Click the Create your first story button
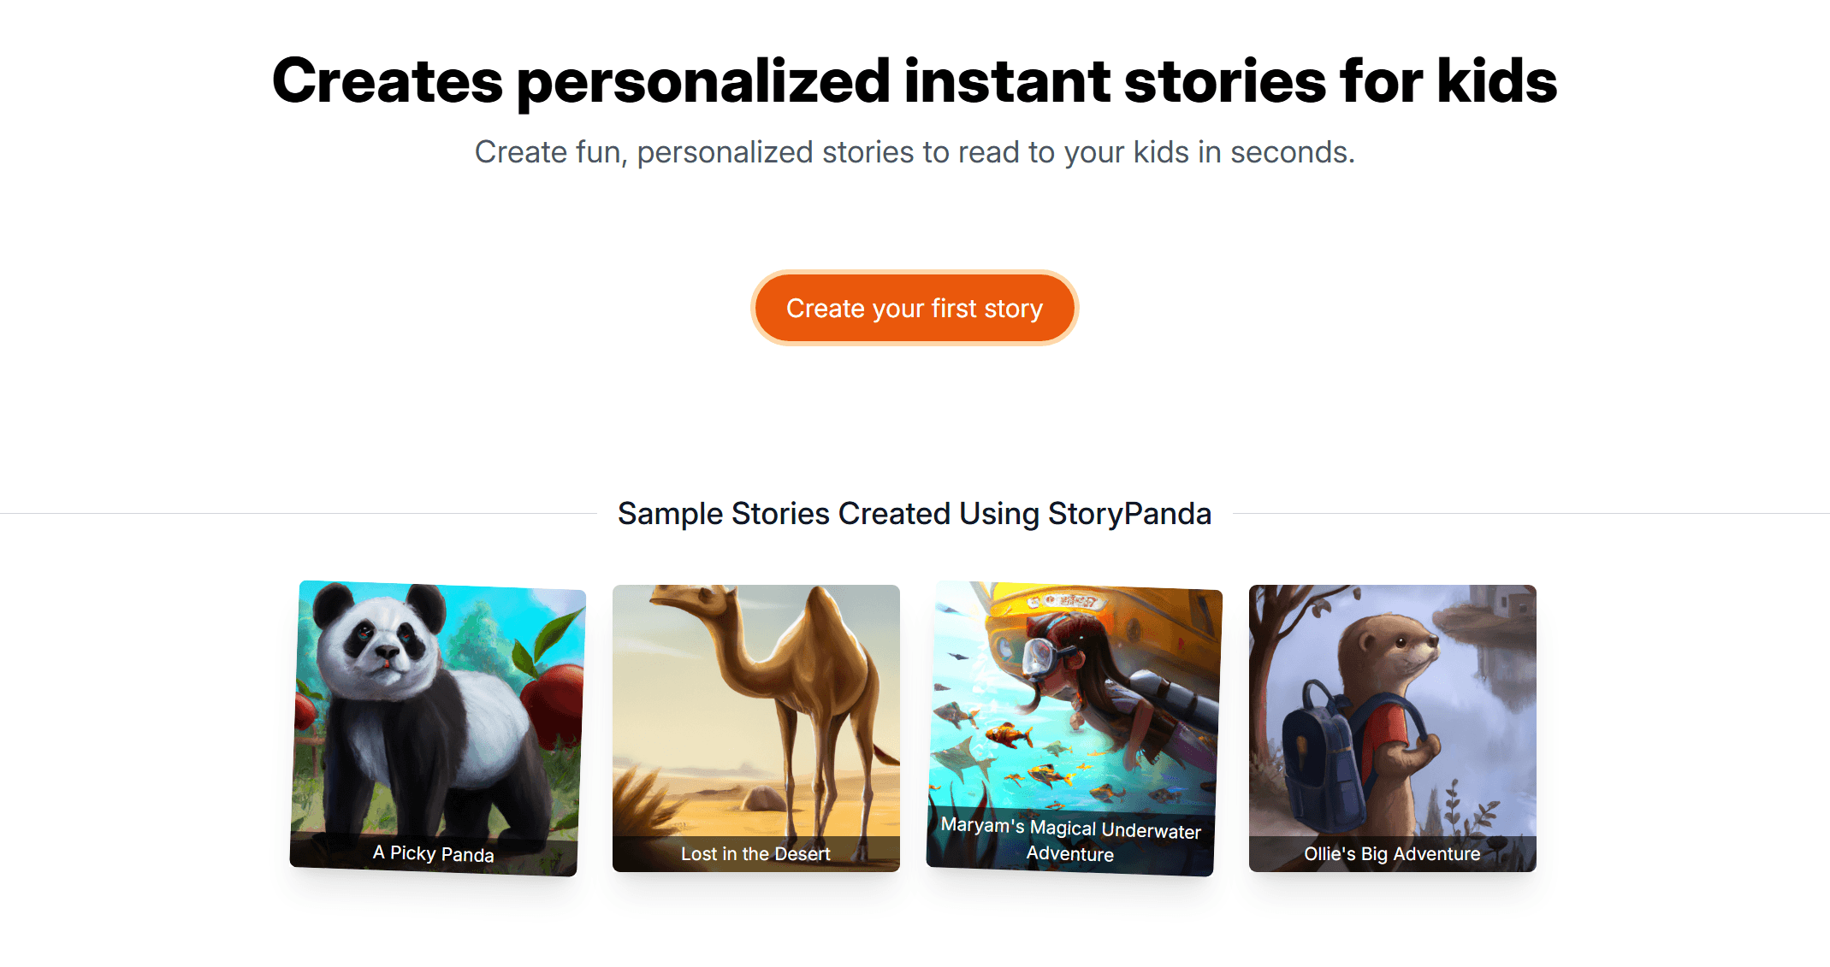 pos(914,308)
